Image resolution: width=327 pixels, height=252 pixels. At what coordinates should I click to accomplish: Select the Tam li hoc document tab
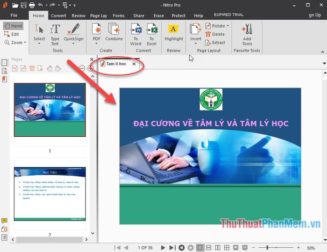coord(116,64)
